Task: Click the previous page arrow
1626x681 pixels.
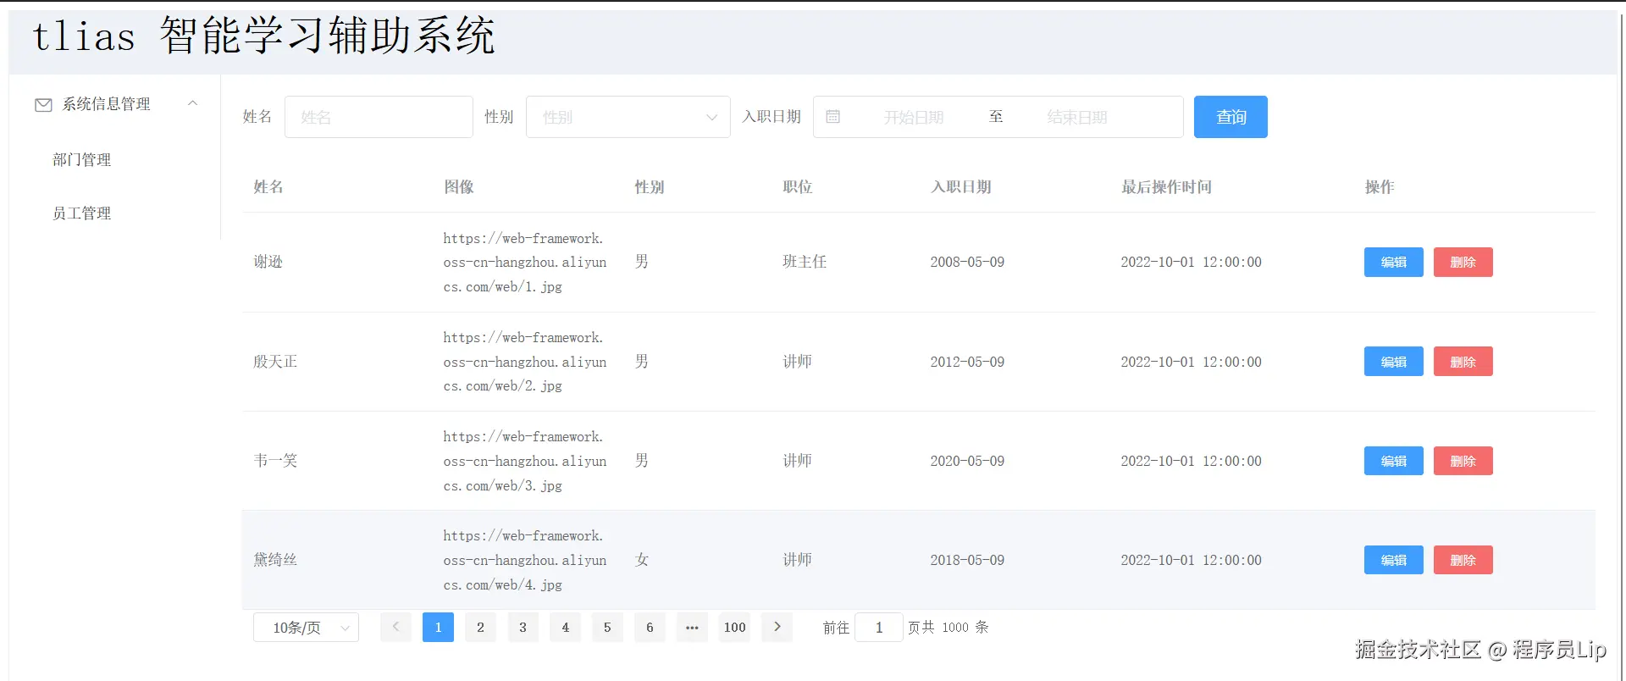Action: pos(395,627)
